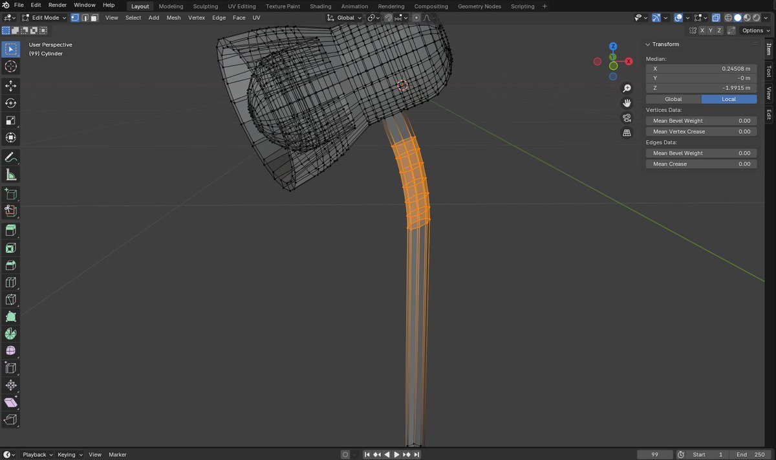
Task: Open the pivot point dropdown
Action: point(374,17)
